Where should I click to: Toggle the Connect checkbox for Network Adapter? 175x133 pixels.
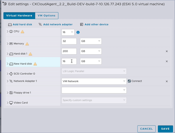pyautogui.click(x=129, y=81)
